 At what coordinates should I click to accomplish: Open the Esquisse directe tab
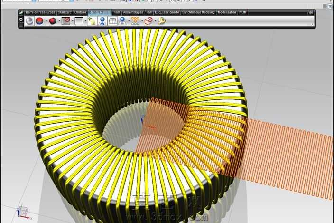[x=167, y=12]
